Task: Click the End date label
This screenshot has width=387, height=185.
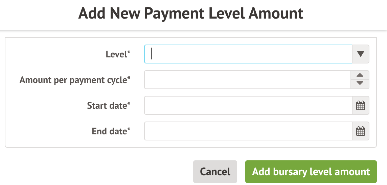Action: [109, 131]
